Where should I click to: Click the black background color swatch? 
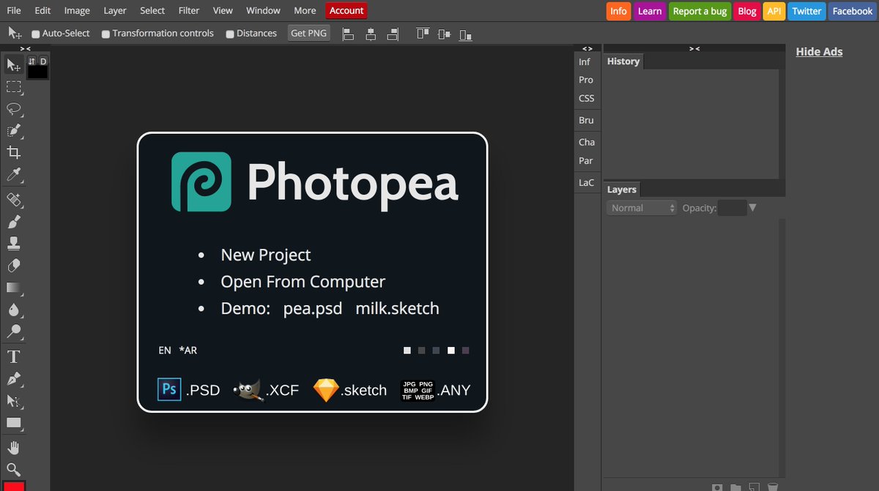[x=37, y=72]
